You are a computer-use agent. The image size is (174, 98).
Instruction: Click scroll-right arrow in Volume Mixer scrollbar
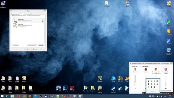pos(170,91)
